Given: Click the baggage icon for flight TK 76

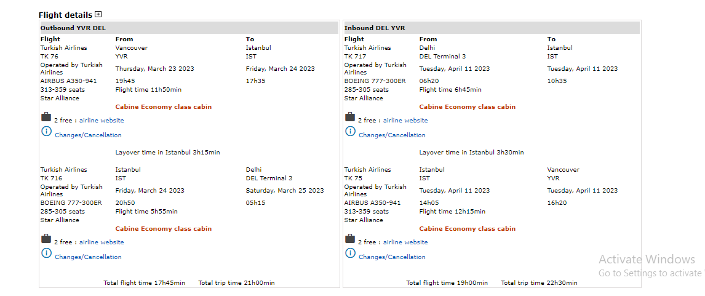Looking at the screenshot, I should tap(46, 117).
